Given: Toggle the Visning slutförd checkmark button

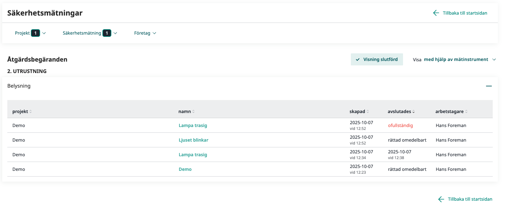Looking at the screenshot, I should pos(377,59).
